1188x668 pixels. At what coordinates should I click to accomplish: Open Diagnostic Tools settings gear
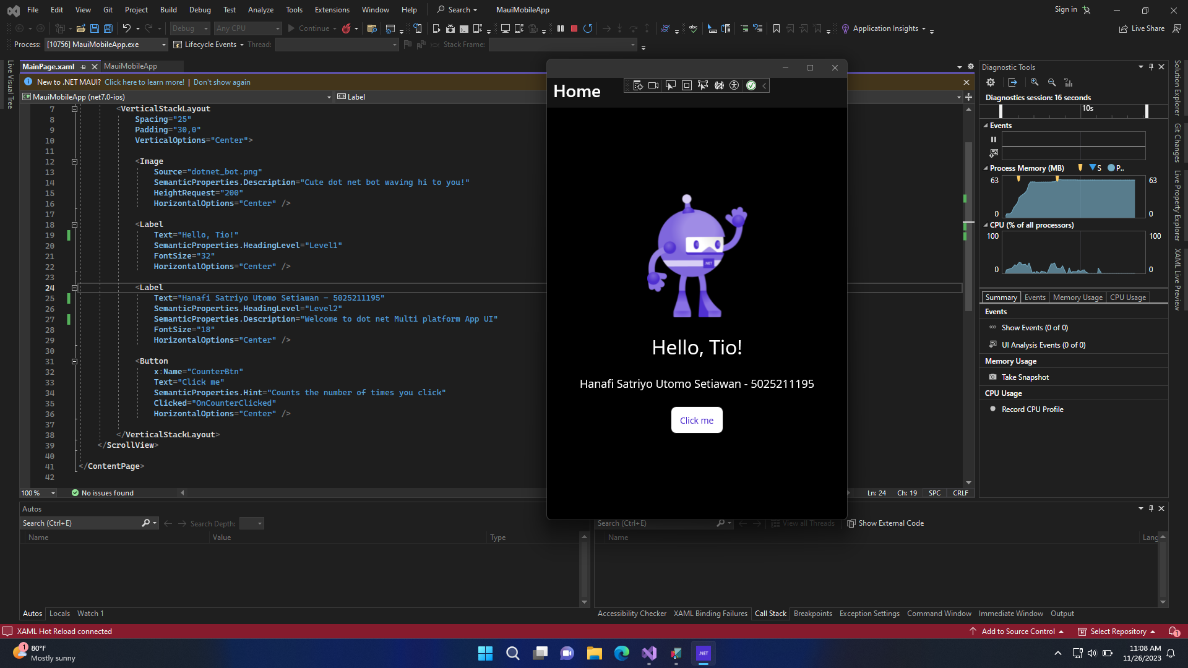coord(991,82)
